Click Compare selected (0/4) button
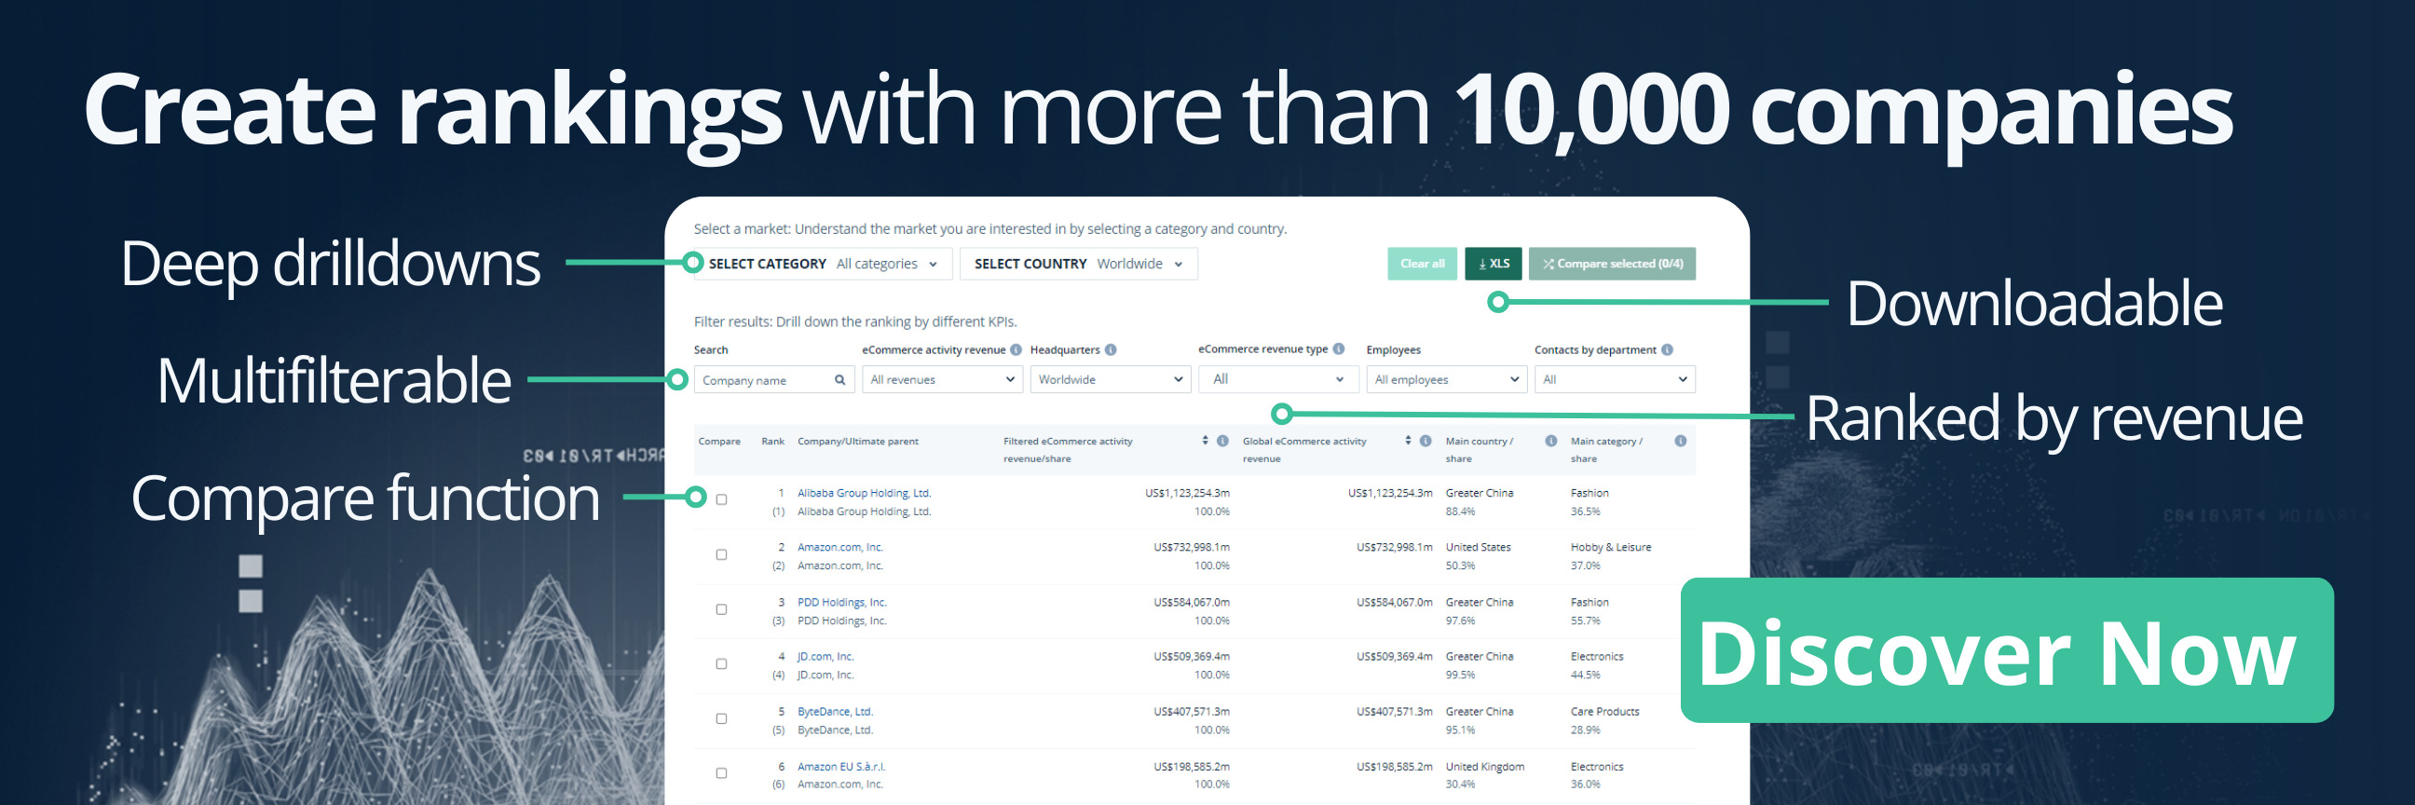Screen dimensions: 2415x805 (x=1613, y=265)
